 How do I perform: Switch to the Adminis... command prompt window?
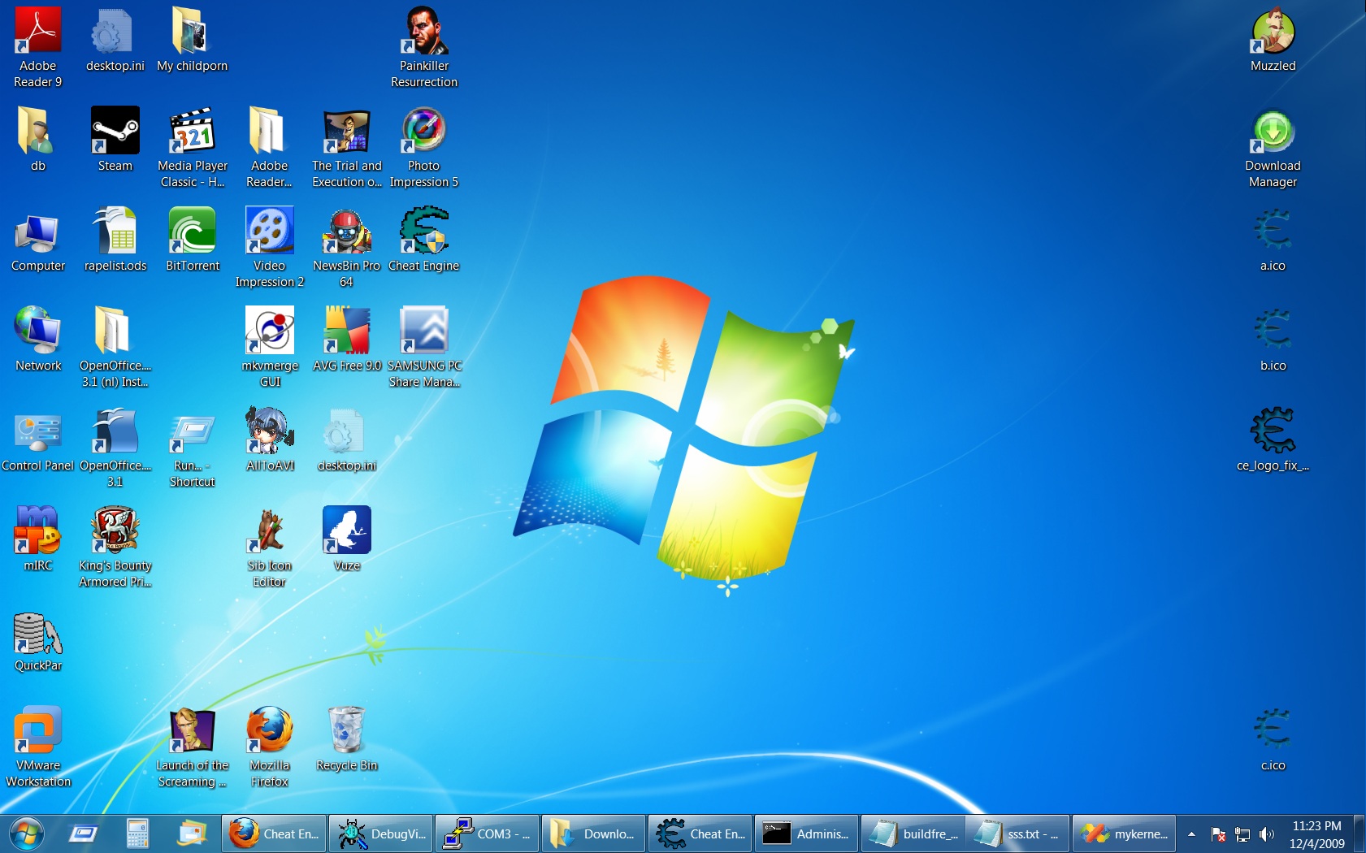tap(807, 834)
